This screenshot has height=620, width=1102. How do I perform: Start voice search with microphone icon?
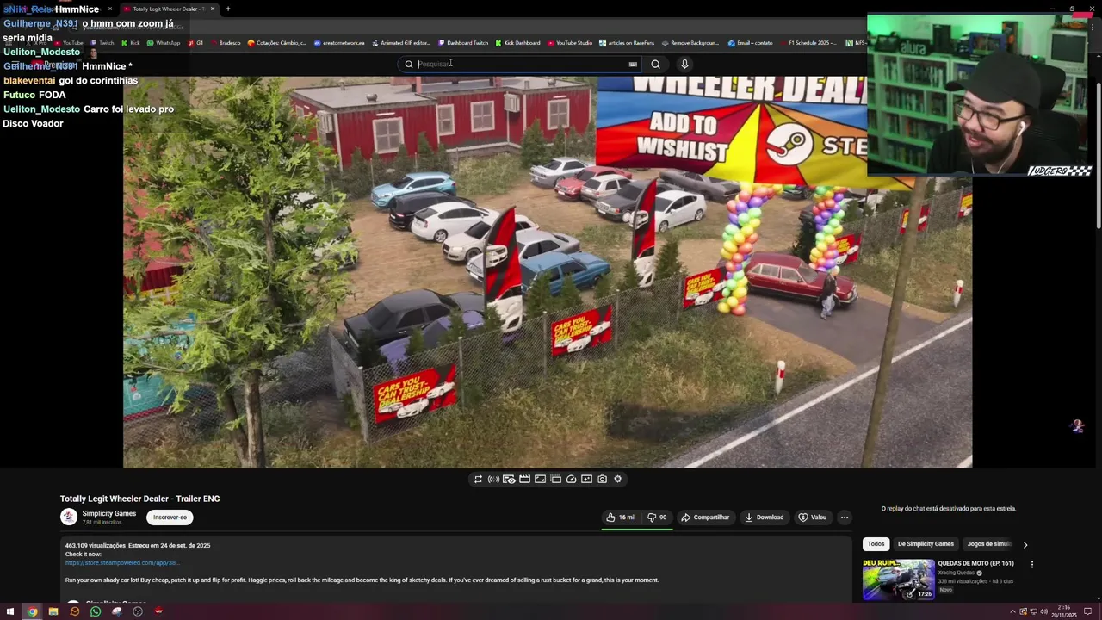tap(684, 64)
